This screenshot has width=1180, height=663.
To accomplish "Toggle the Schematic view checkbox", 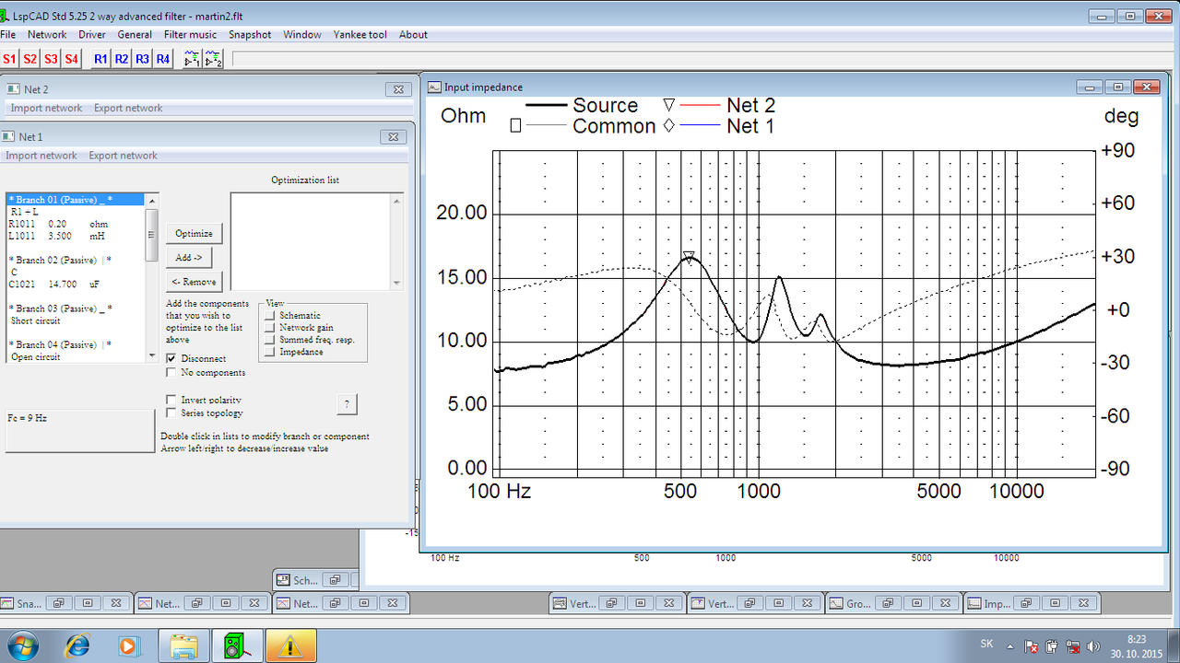I will click(270, 316).
